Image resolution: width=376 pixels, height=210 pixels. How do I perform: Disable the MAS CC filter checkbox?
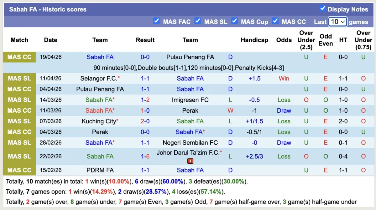point(275,21)
